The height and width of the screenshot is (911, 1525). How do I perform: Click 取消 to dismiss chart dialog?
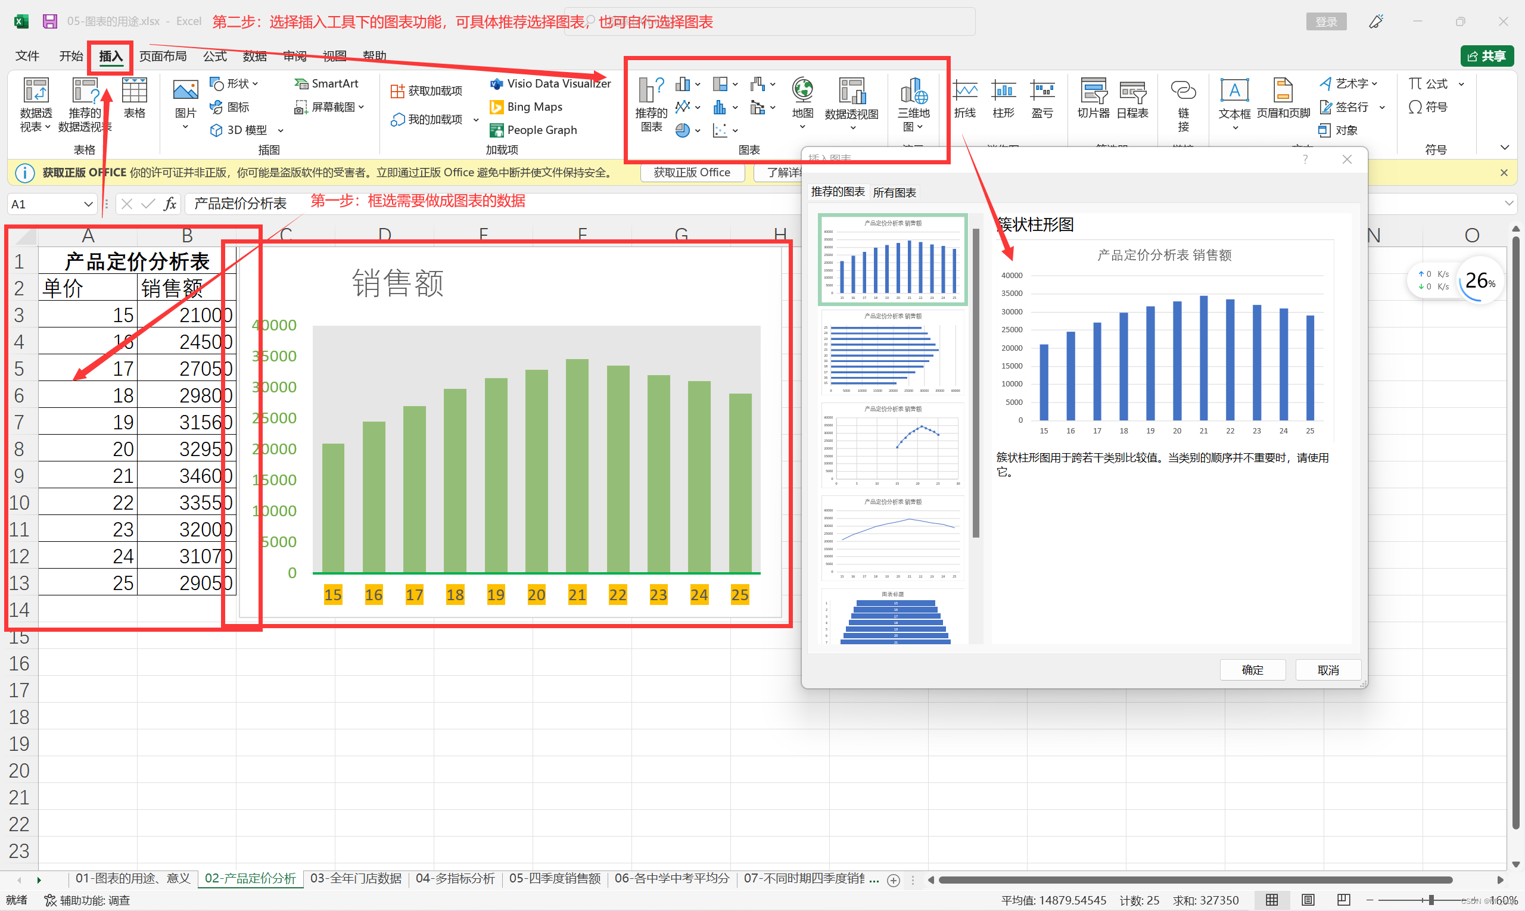coord(1328,669)
